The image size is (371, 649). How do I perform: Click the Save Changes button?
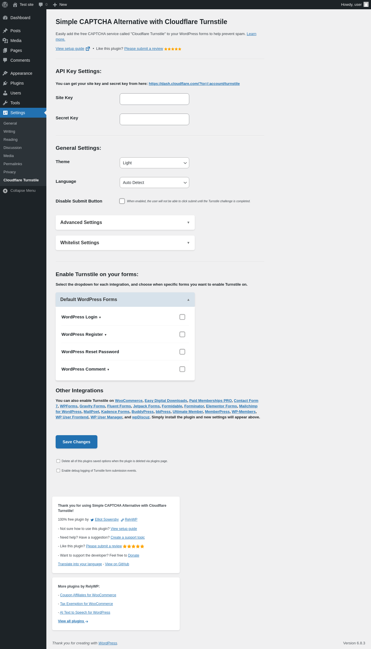(x=77, y=442)
